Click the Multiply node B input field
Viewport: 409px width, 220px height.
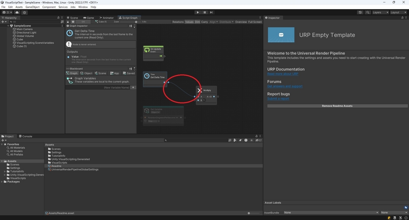204,100
